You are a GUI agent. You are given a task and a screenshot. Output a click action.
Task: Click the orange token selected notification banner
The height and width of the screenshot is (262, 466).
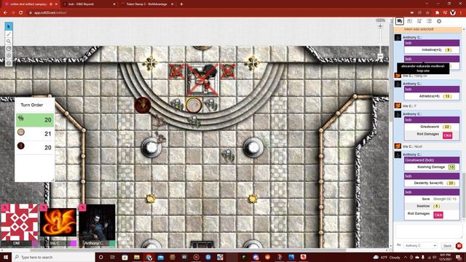point(427,29)
